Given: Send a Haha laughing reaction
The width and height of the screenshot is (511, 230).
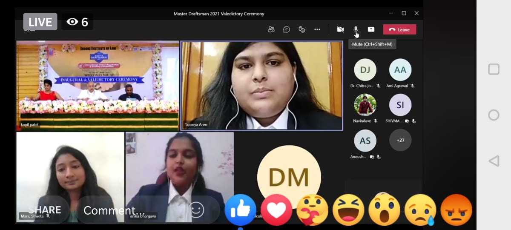Looking at the screenshot, I should [x=348, y=210].
